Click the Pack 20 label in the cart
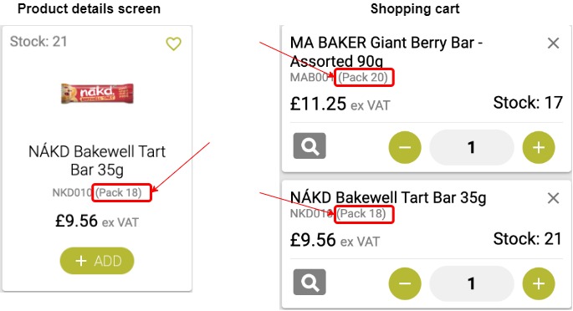Screen dimensions: 573x311 click(363, 78)
